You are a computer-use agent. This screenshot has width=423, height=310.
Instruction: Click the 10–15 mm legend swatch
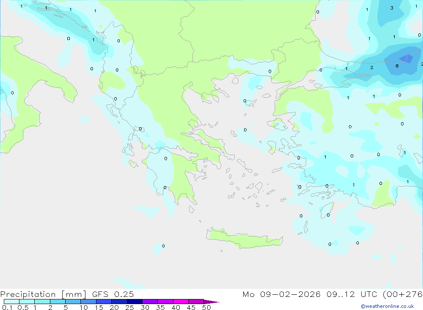(88, 302)
